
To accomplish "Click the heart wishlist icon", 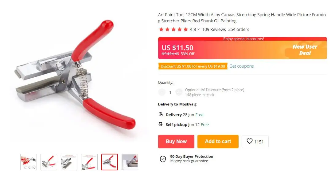I will (250, 141).
